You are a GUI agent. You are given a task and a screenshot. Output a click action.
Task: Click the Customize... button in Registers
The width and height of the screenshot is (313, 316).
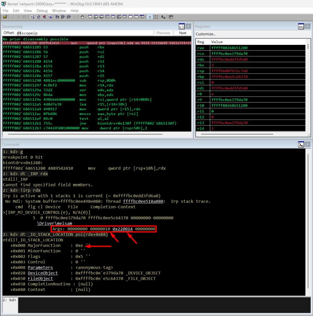(x=206, y=34)
